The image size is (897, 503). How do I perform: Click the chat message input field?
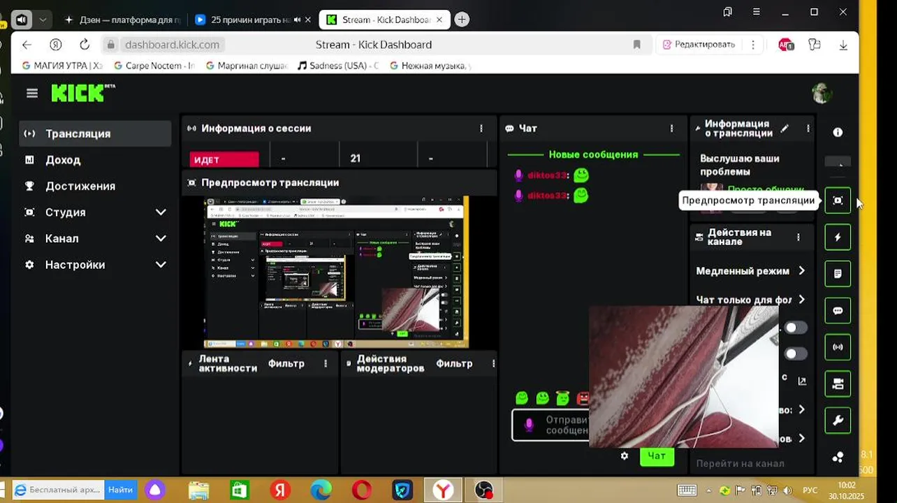pos(550,425)
